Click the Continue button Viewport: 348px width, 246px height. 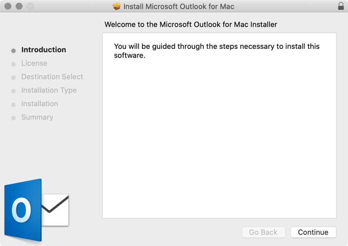[313, 232]
